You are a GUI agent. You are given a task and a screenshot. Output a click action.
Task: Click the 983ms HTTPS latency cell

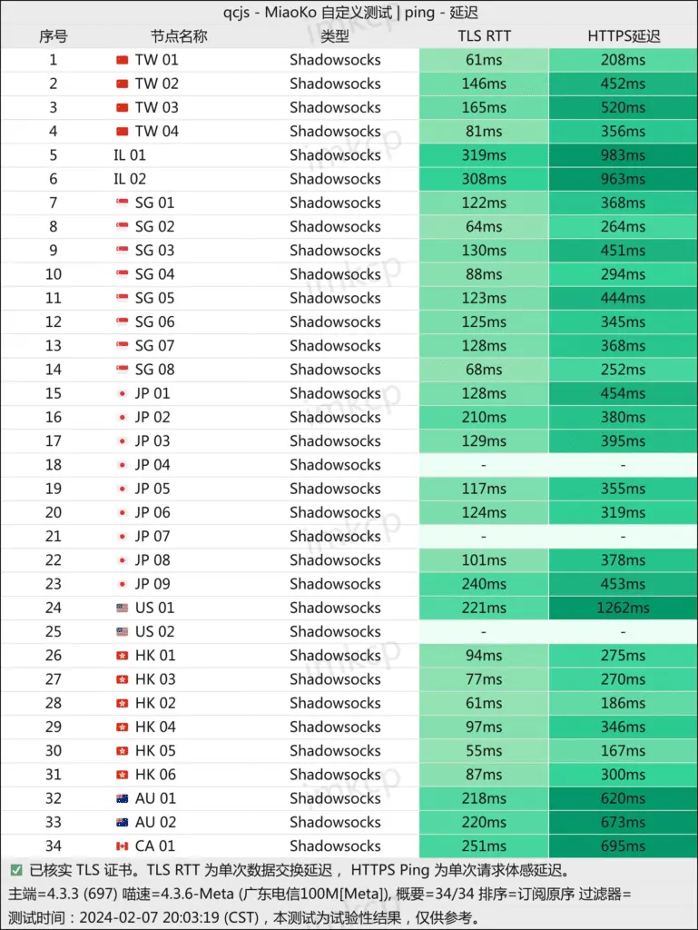pos(623,155)
